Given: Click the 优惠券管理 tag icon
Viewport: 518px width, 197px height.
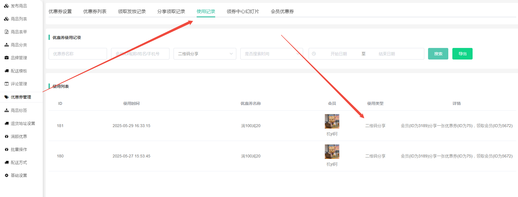Looking at the screenshot, I should (6, 97).
